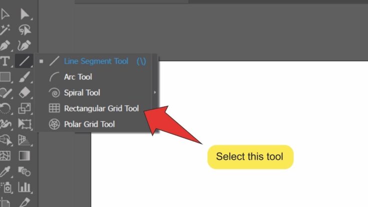Select the Eyedropper tool
The image size is (368, 207).
[5, 171]
